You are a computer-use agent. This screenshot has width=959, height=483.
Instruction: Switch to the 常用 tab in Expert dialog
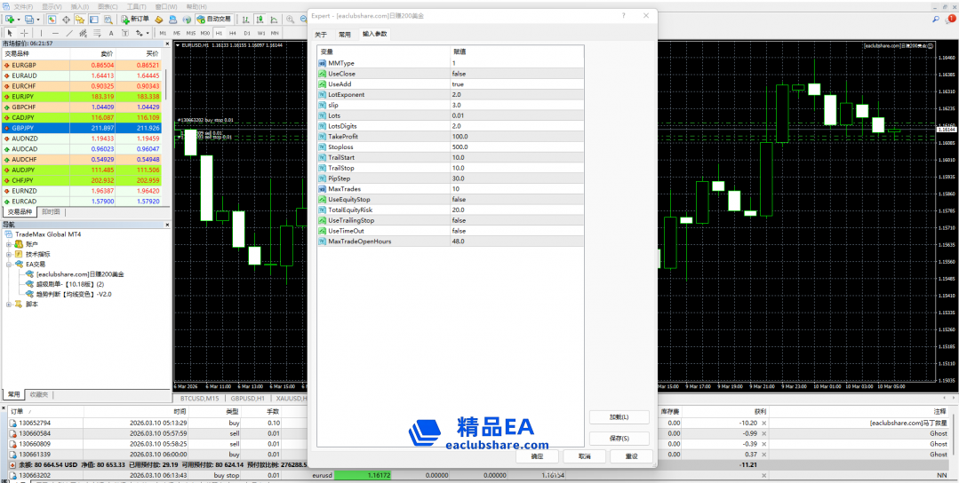pos(345,35)
